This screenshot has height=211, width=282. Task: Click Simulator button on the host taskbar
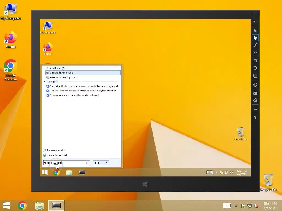[x=56, y=206]
